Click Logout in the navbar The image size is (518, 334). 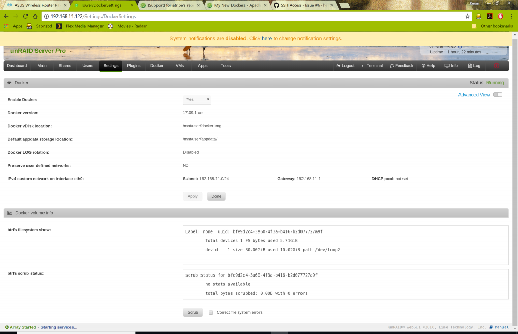(346, 66)
